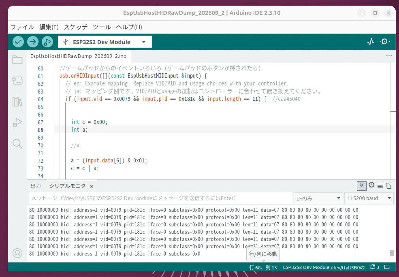Click 'usb.onHIDInput' on line 61
The width and height of the screenshot is (399, 277).
(x=79, y=76)
